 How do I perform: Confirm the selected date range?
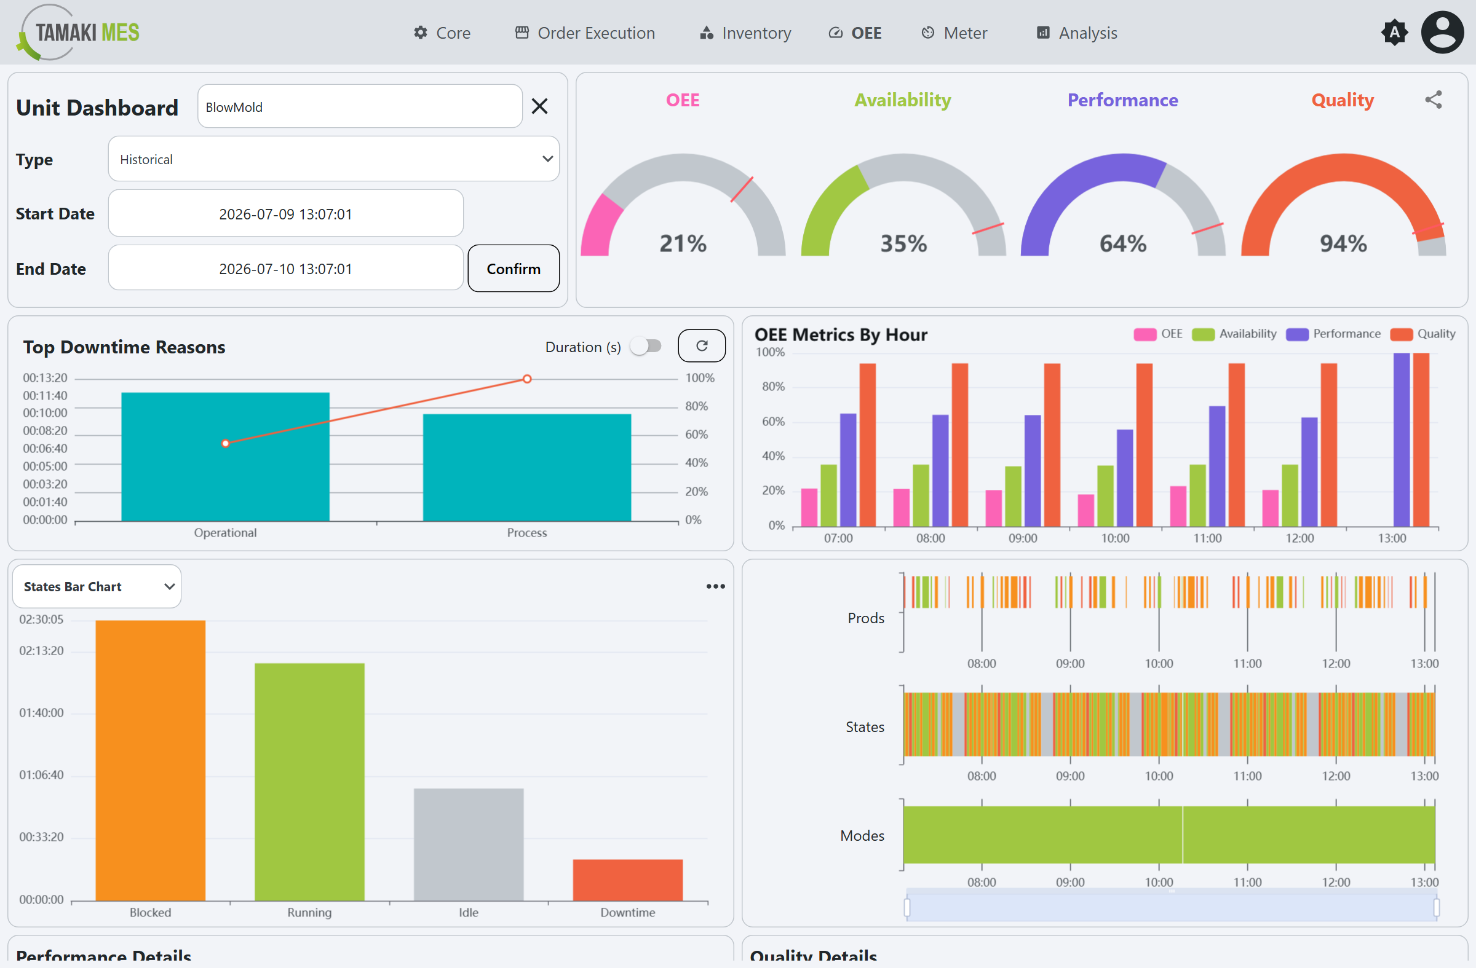(x=514, y=269)
